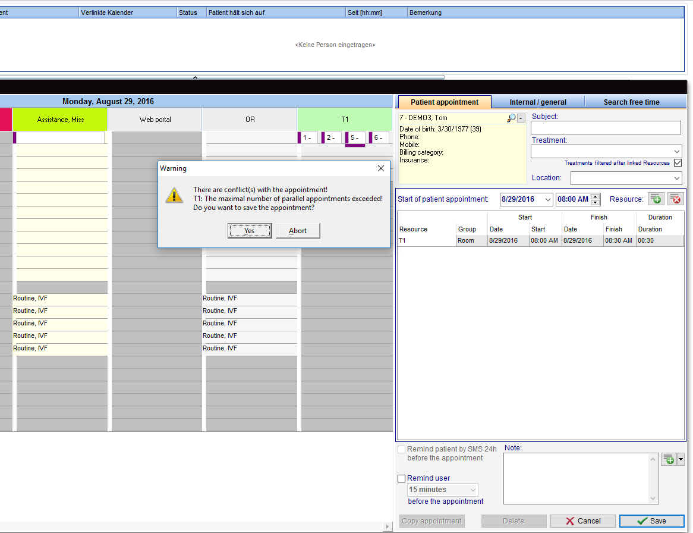Click the Copy appointment button
This screenshot has height=533, width=693.
[x=432, y=521]
